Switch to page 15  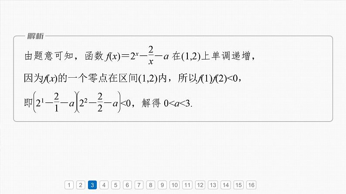point(238,185)
